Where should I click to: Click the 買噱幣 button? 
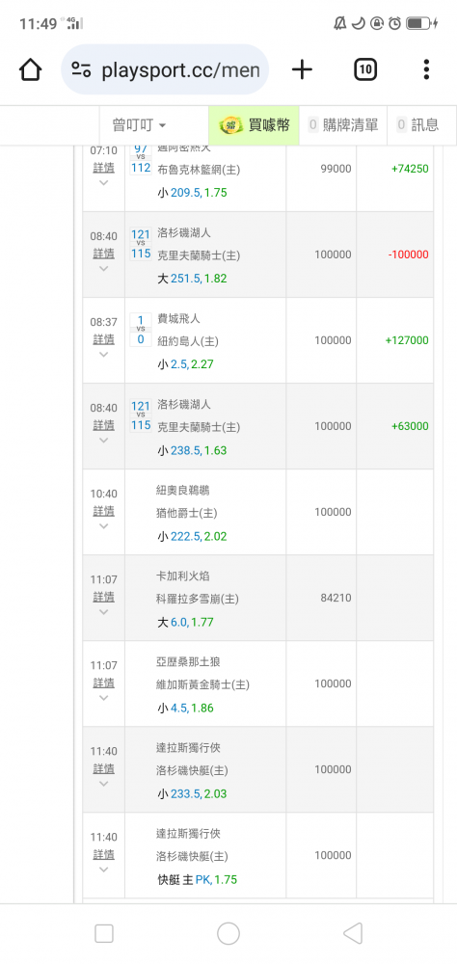pyautogui.click(x=254, y=125)
